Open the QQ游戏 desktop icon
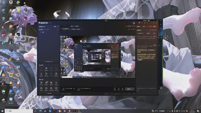 4,100
